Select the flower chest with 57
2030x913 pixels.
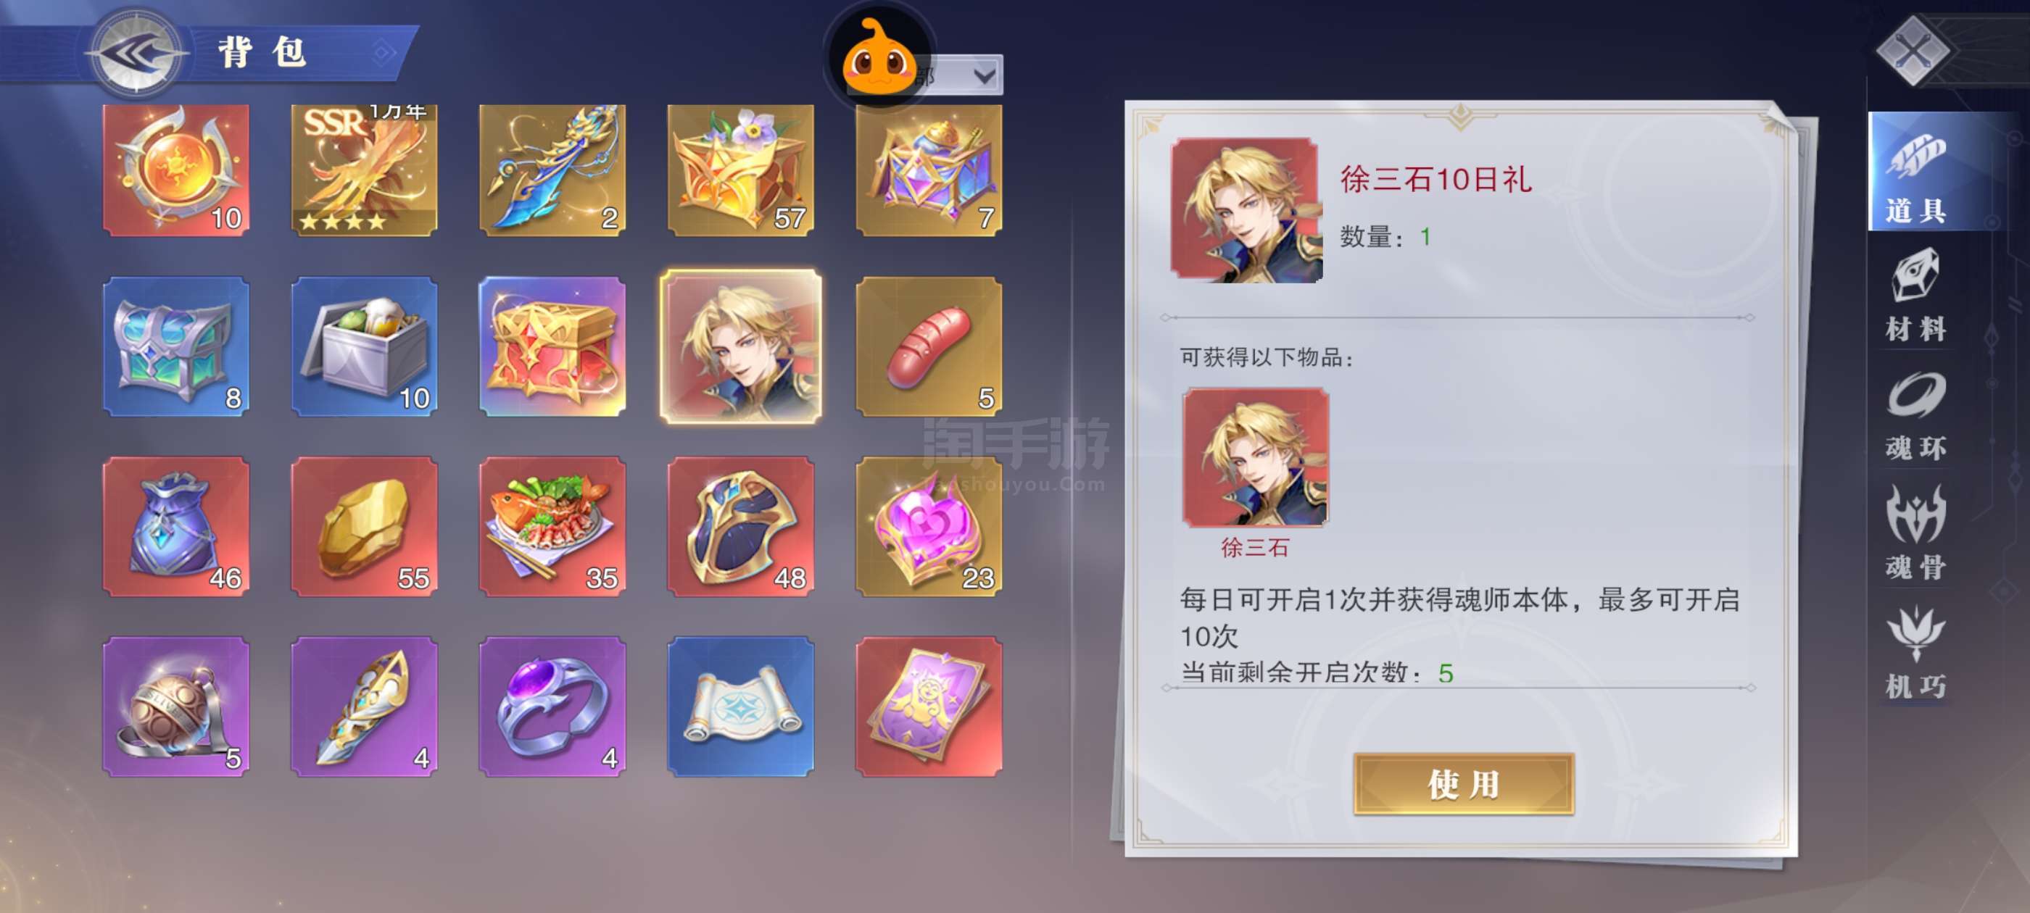pos(741,170)
